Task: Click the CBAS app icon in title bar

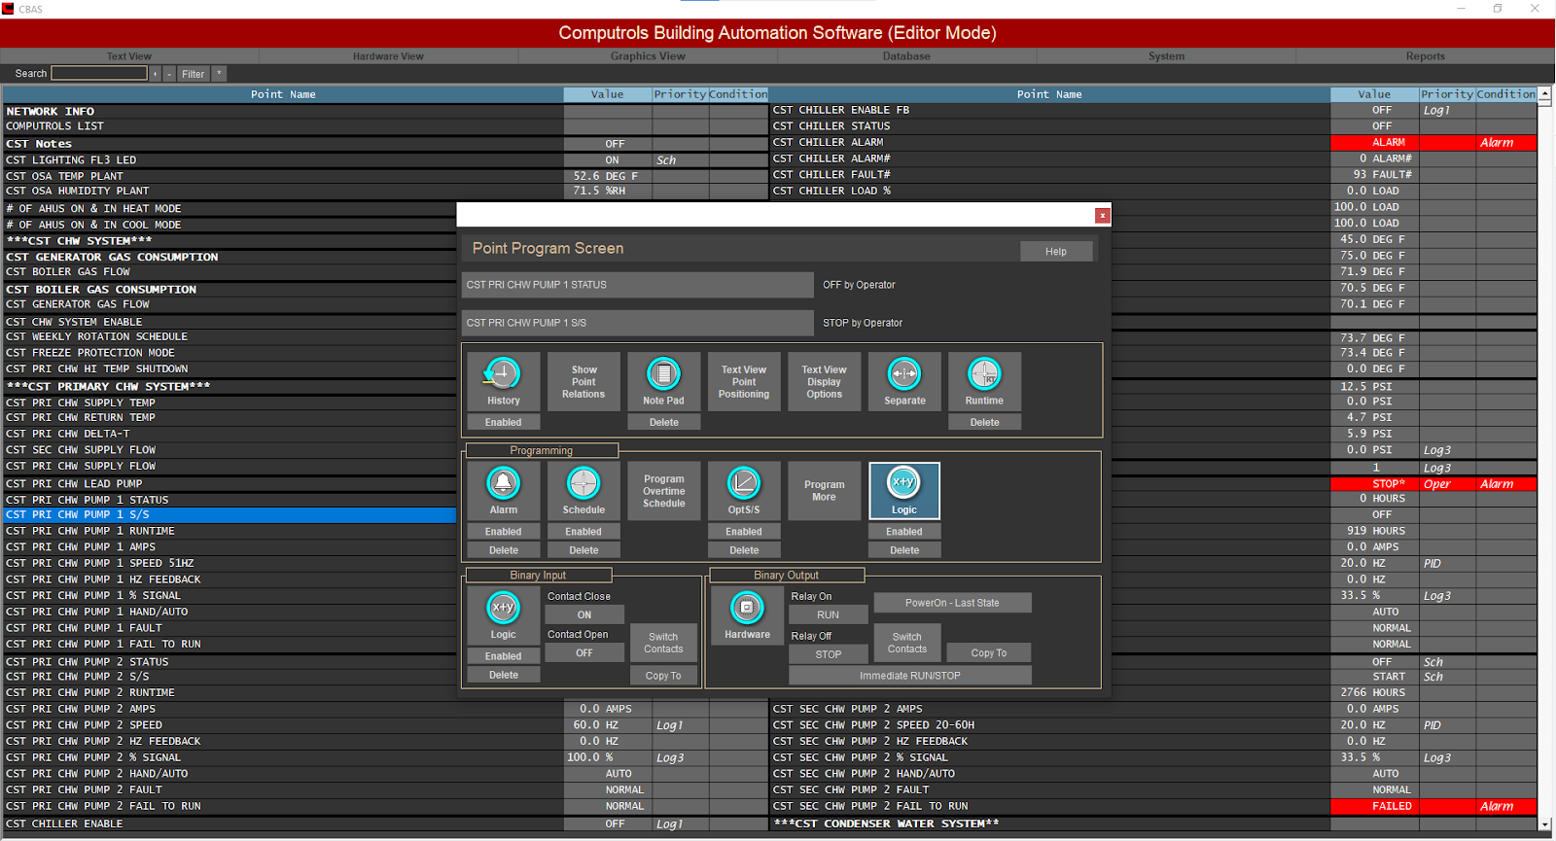Action: click(8, 9)
